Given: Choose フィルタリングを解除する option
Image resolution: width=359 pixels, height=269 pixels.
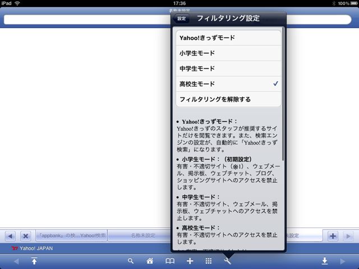Looking at the screenshot, I should (x=228, y=99).
